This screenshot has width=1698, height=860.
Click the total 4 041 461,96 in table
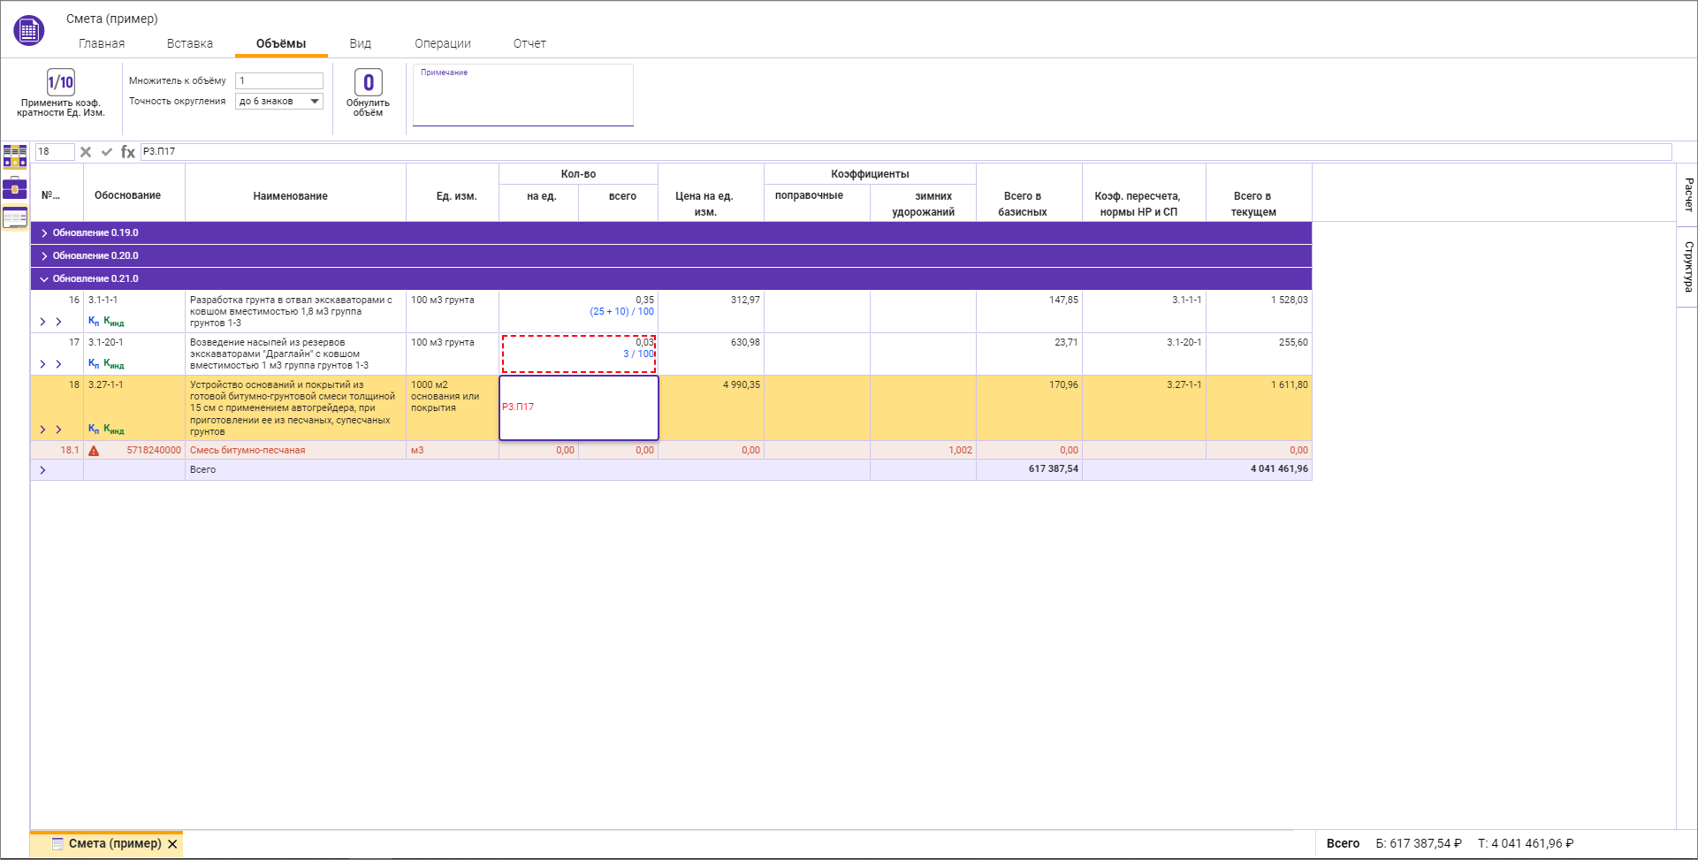click(x=1279, y=469)
